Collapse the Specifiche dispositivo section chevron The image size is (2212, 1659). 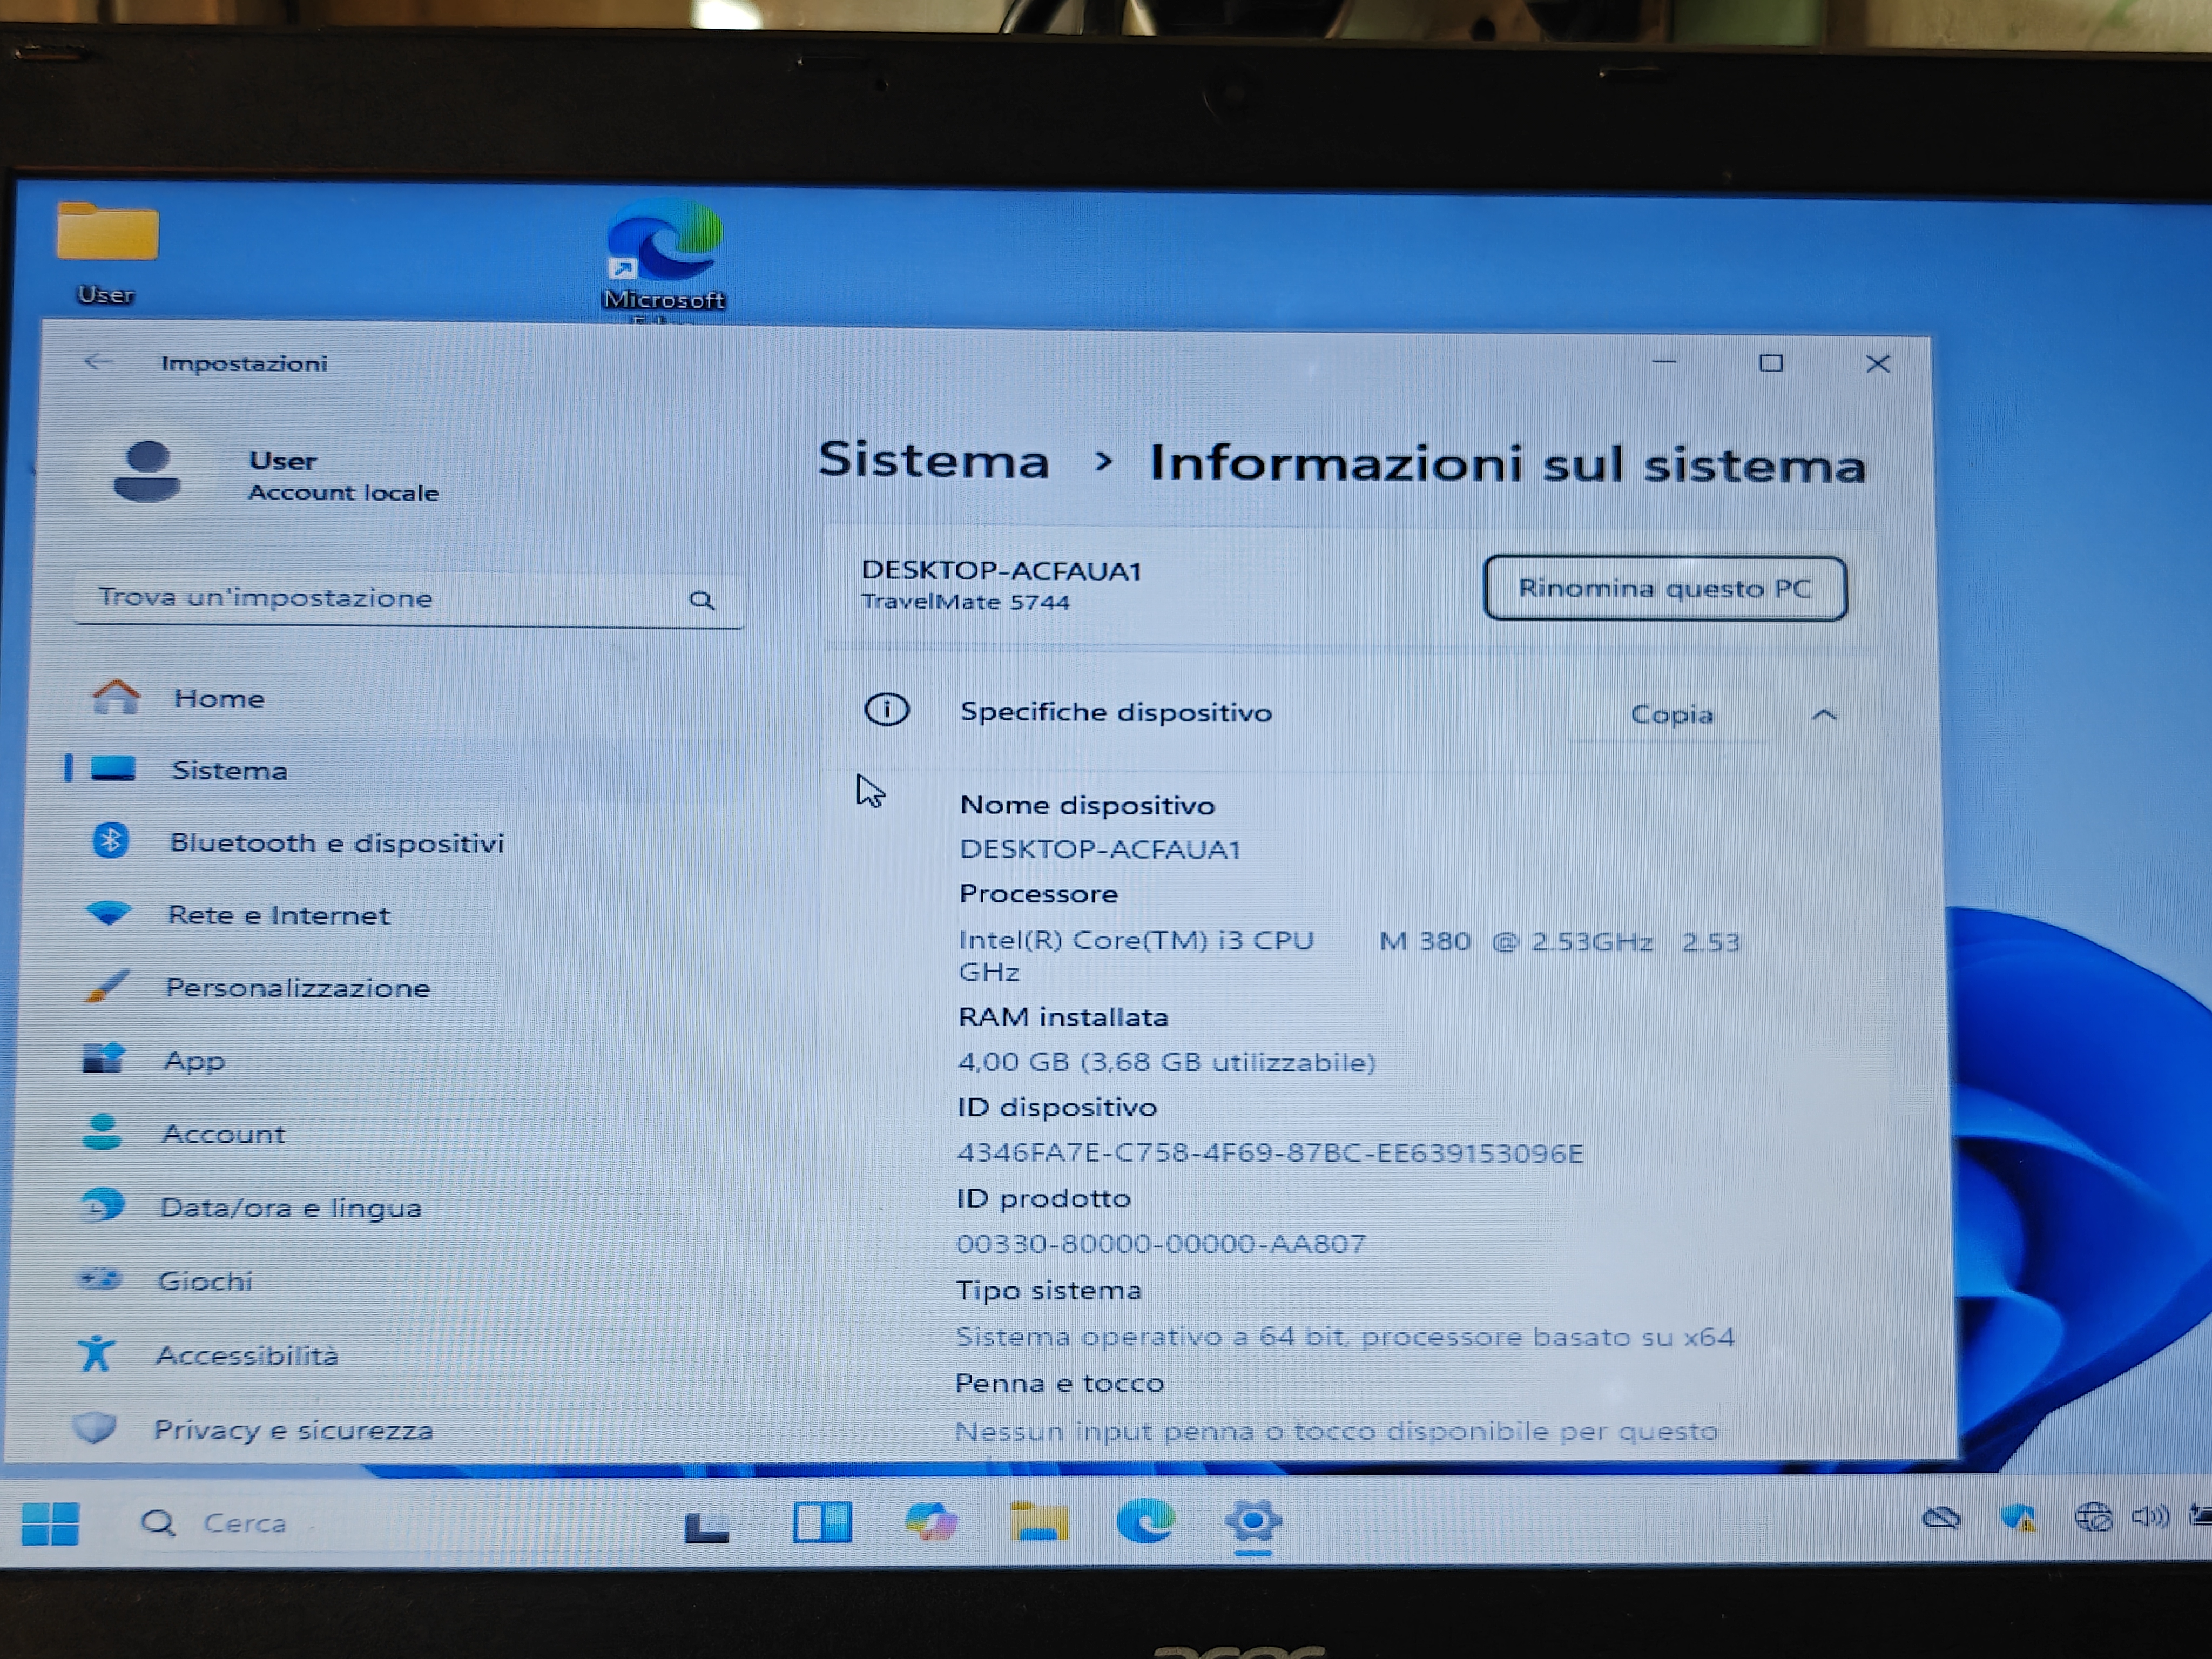(1824, 714)
